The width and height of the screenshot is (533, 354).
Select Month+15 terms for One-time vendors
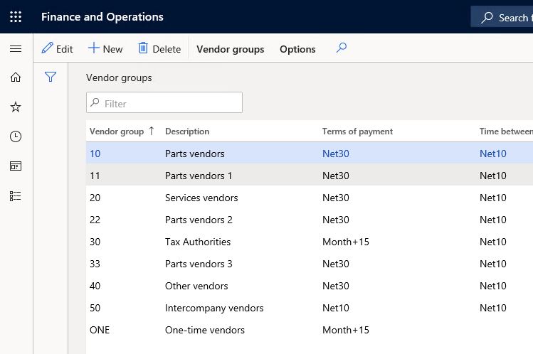click(346, 331)
